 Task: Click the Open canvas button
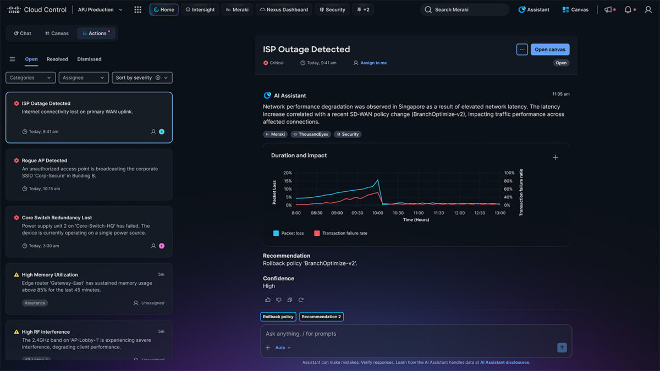(x=550, y=49)
